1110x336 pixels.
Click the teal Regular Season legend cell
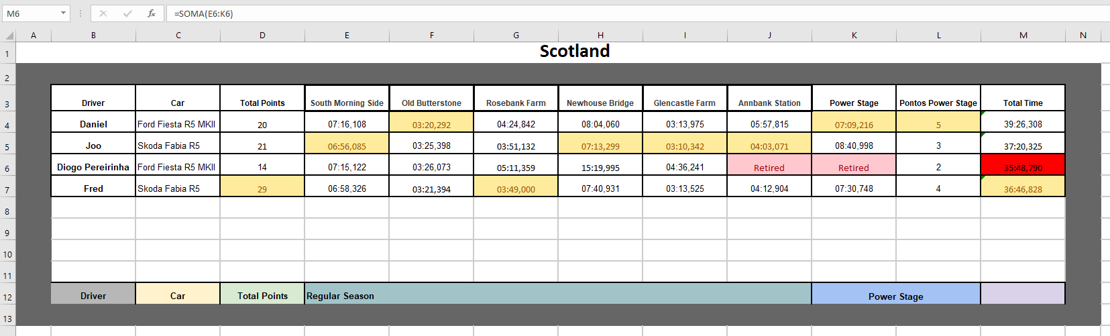pyautogui.click(x=558, y=294)
